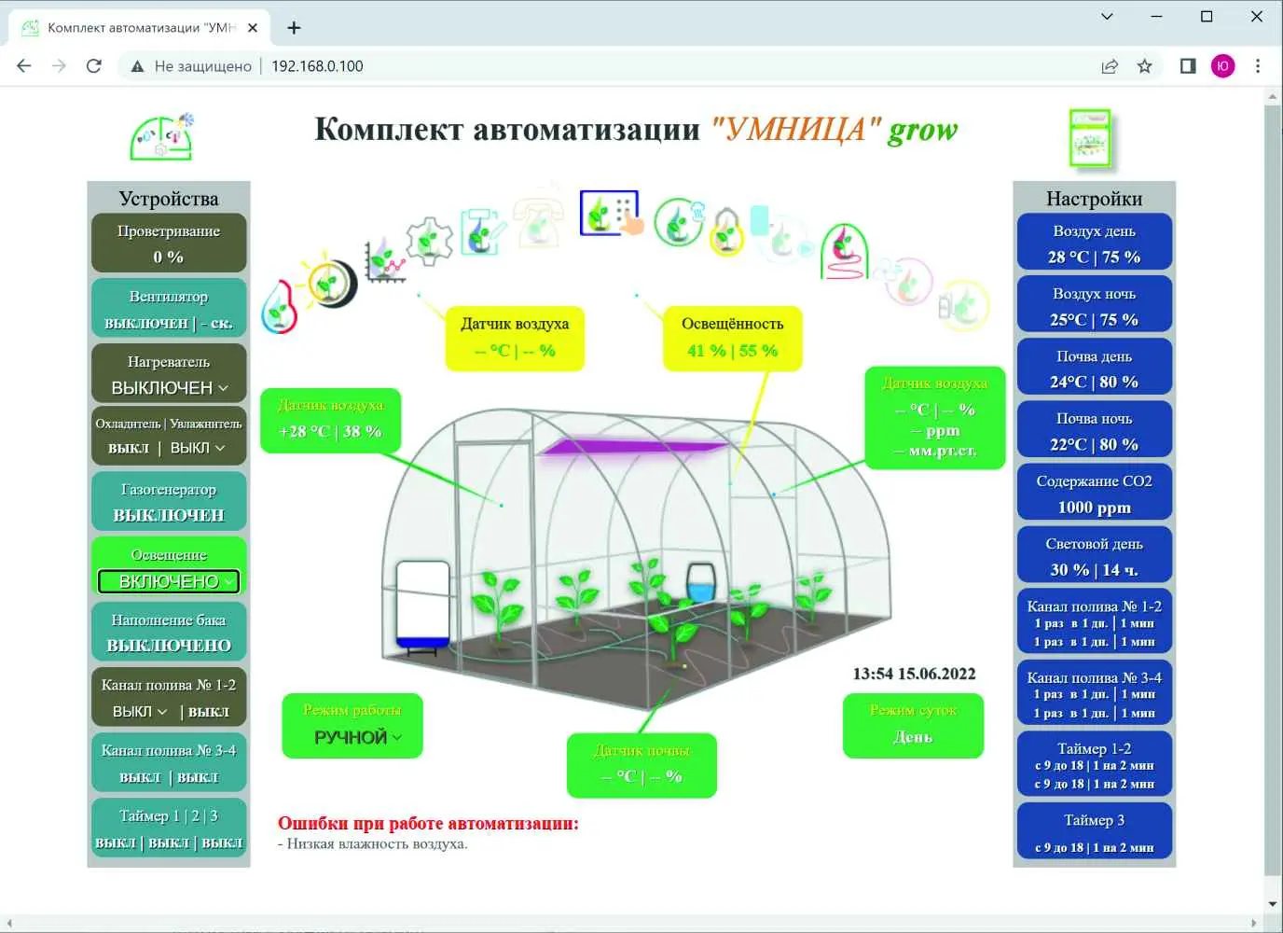
Task: Open the chart graph plant icon
Action: click(384, 260)
